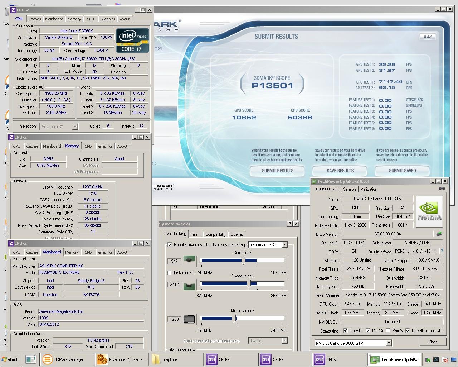Click the 3DMark score P13501

[272, 86]
